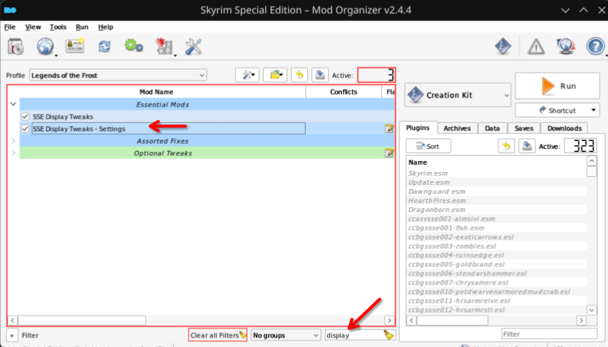Open the Install Mod from archive icon

pyautogui.click(x=16, y=47)
